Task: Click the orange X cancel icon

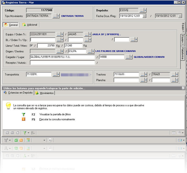Action: click(x=21, y=140)
